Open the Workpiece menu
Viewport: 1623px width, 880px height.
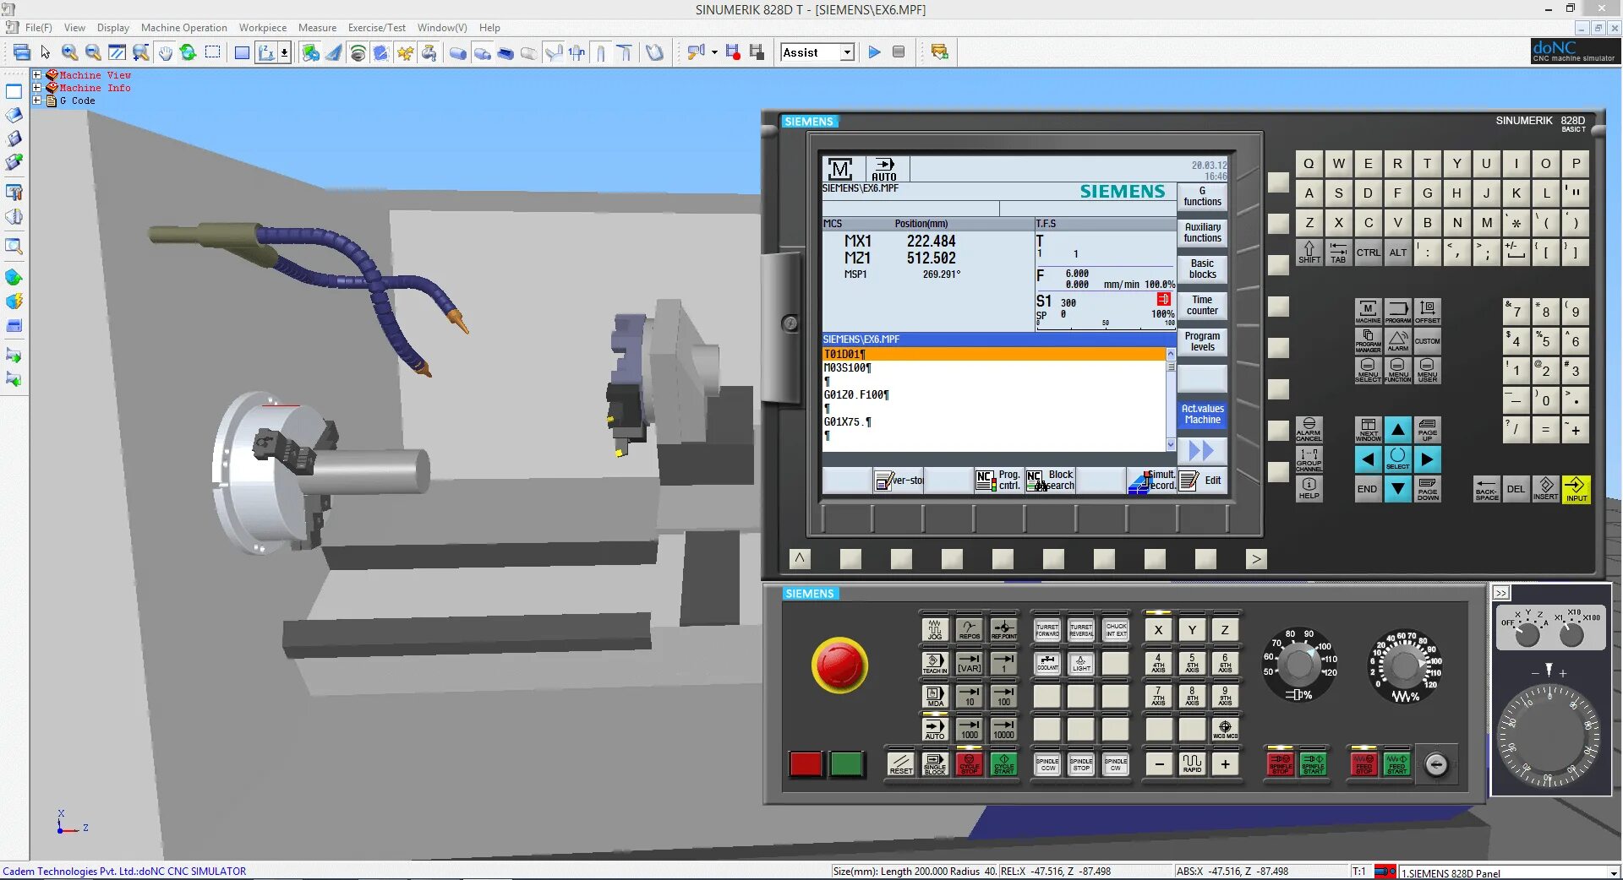point(262,28)
